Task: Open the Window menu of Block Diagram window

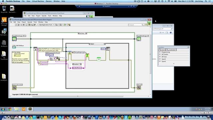Action: click(x=41, y=22)
